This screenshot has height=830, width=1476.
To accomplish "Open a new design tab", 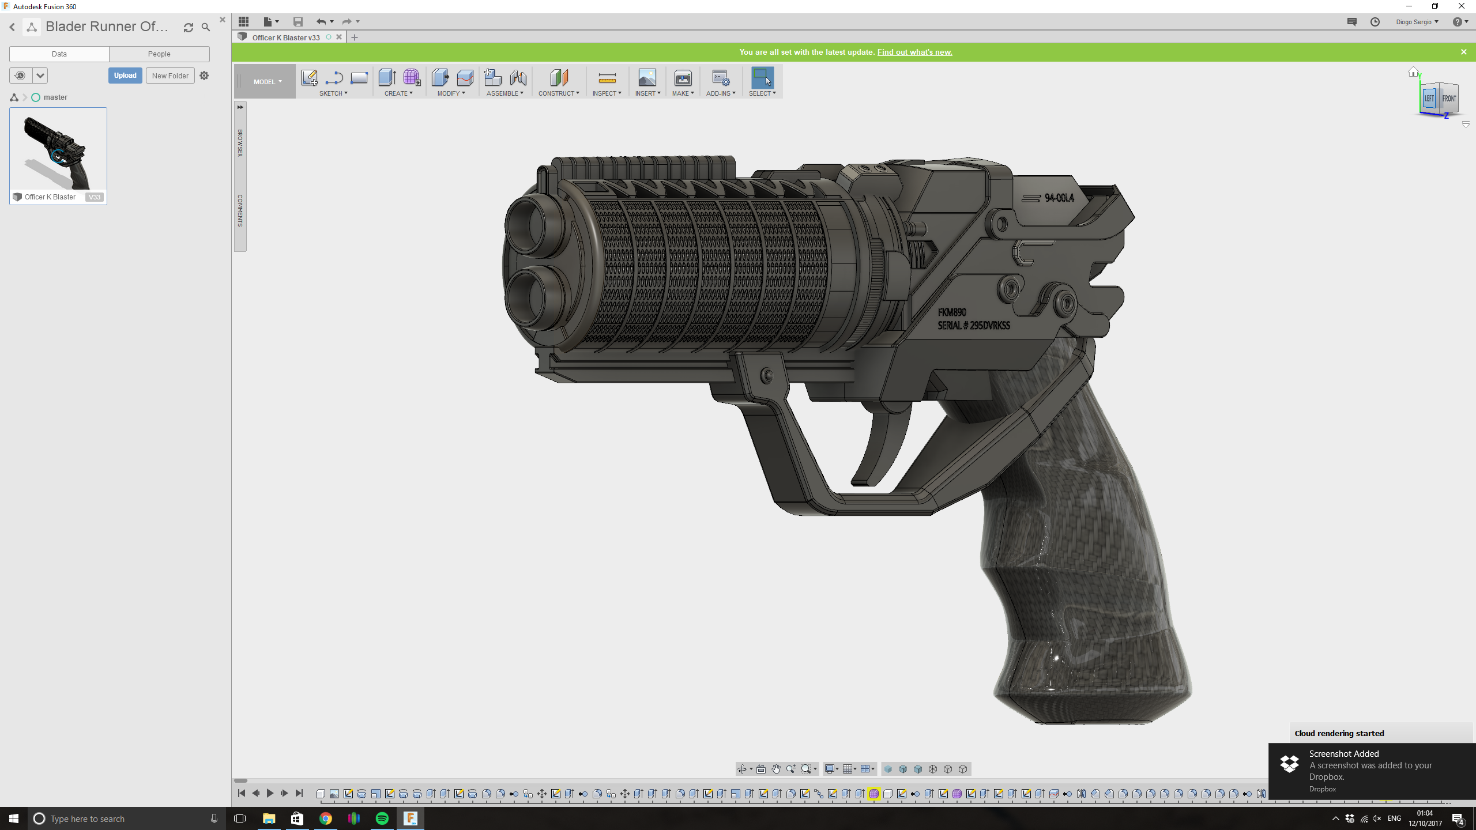I will (355, 37).
